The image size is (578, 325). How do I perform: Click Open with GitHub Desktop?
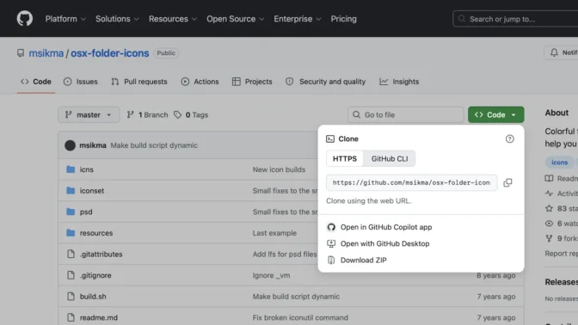[x=384, y=243]
